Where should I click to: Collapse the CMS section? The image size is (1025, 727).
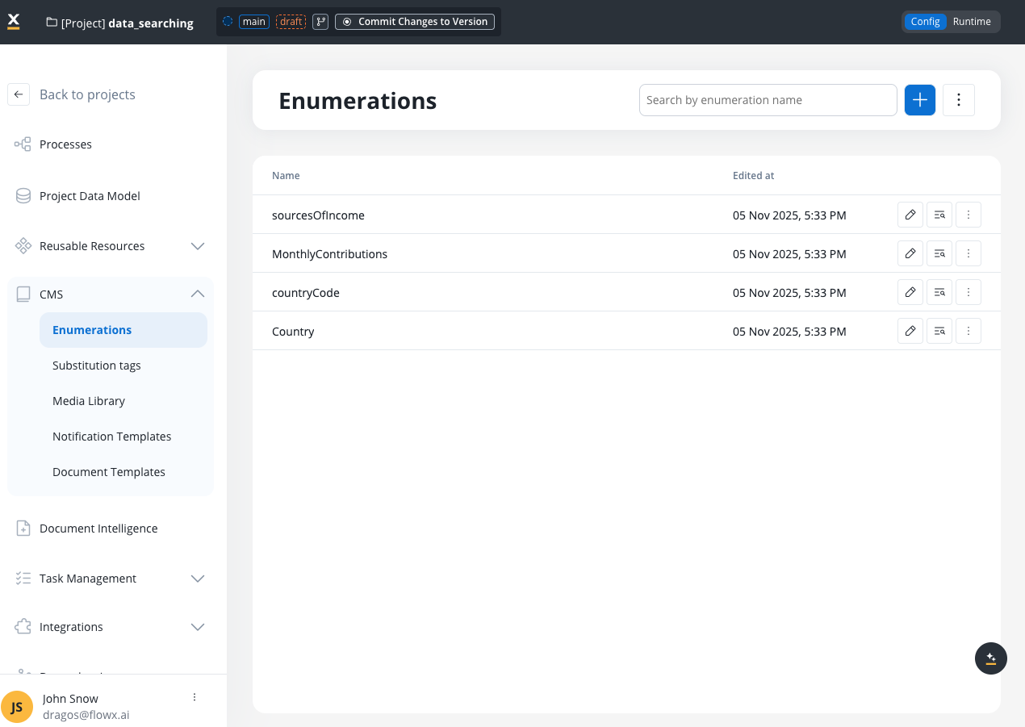pos(198,295)
